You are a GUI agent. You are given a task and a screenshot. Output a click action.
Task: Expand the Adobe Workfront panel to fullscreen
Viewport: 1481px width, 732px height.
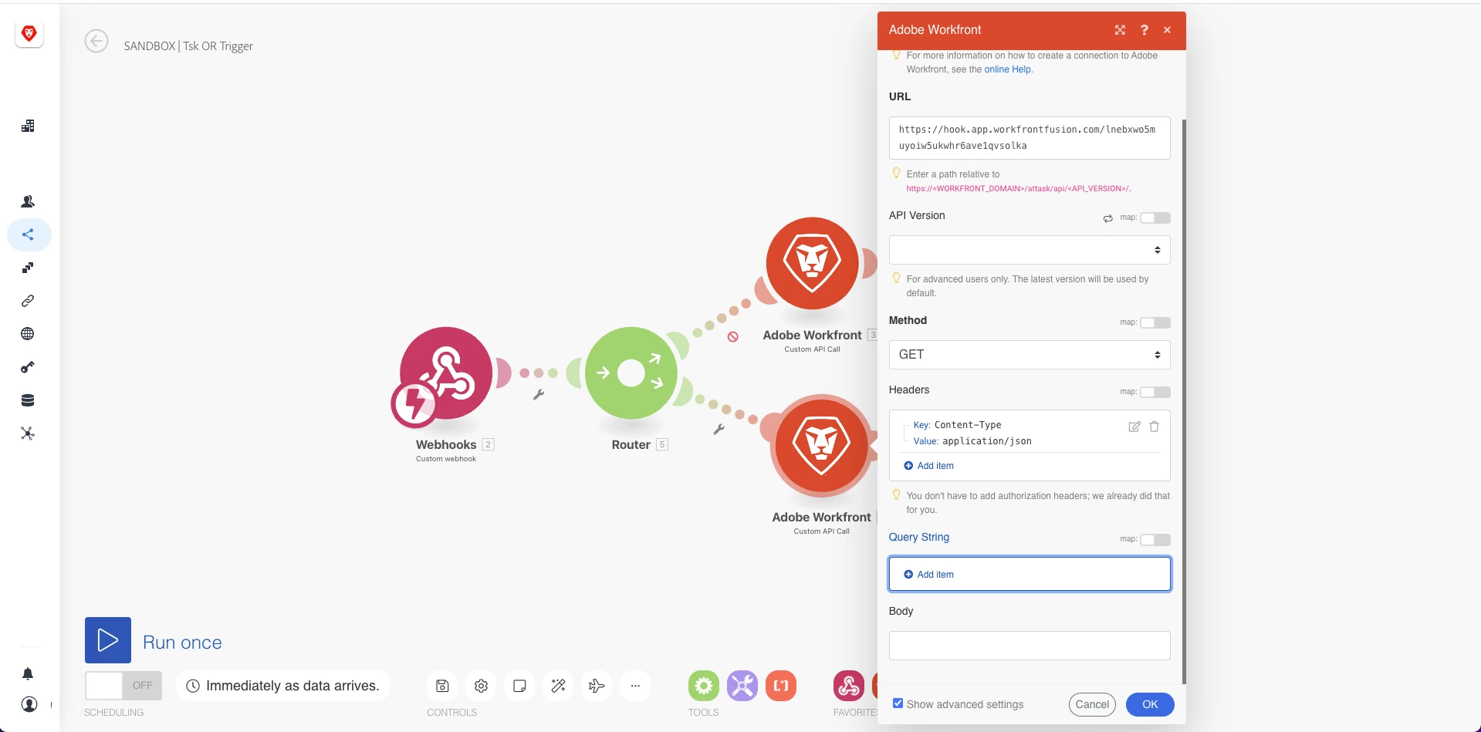[x=1120, y=30]
